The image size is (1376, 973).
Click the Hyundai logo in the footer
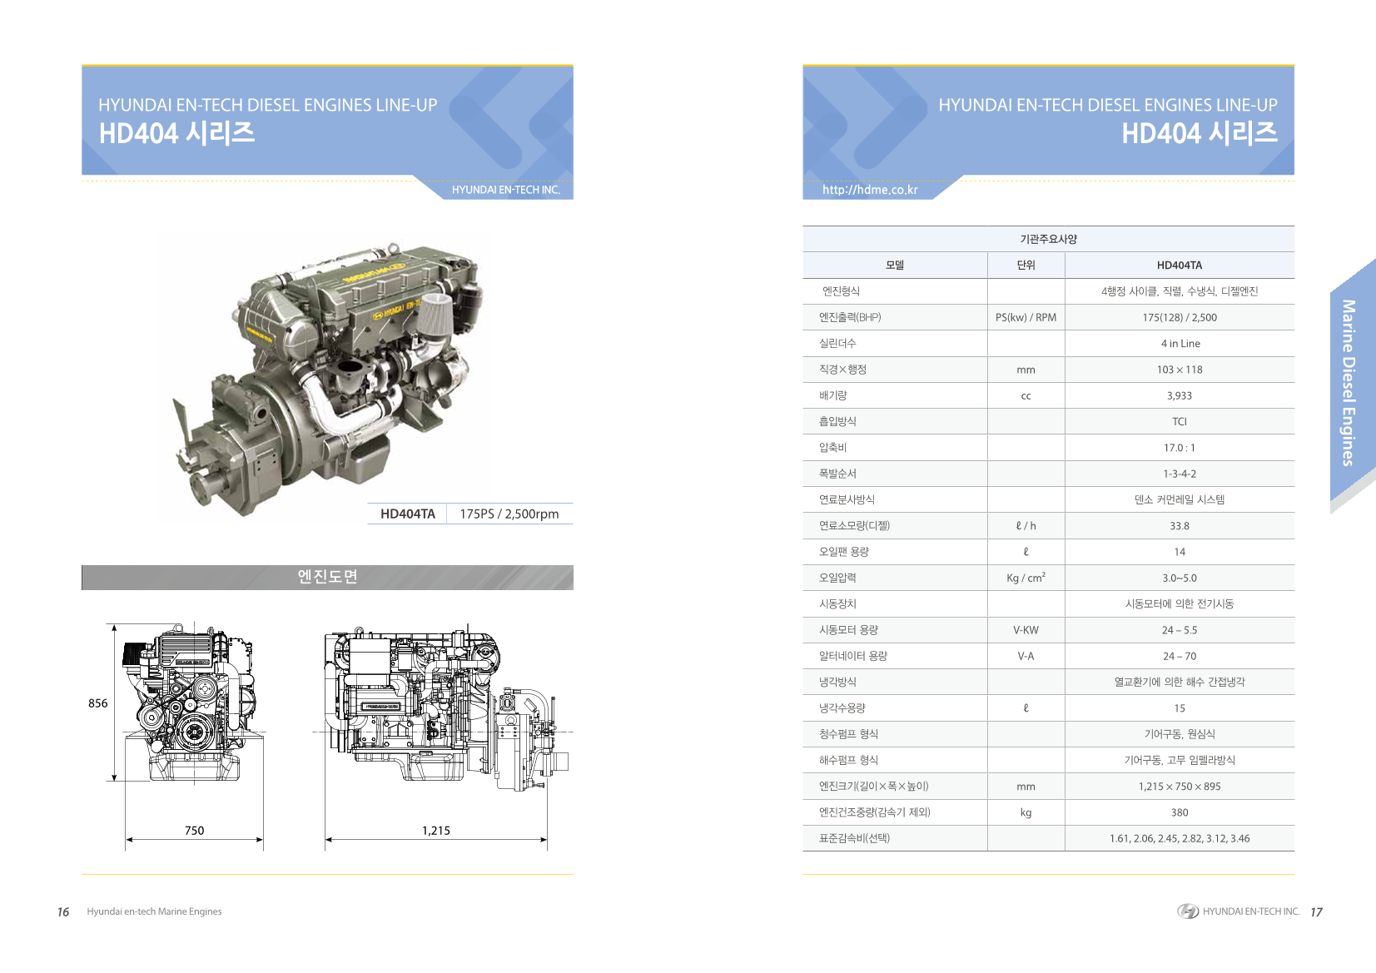(x=1188, y=911)
